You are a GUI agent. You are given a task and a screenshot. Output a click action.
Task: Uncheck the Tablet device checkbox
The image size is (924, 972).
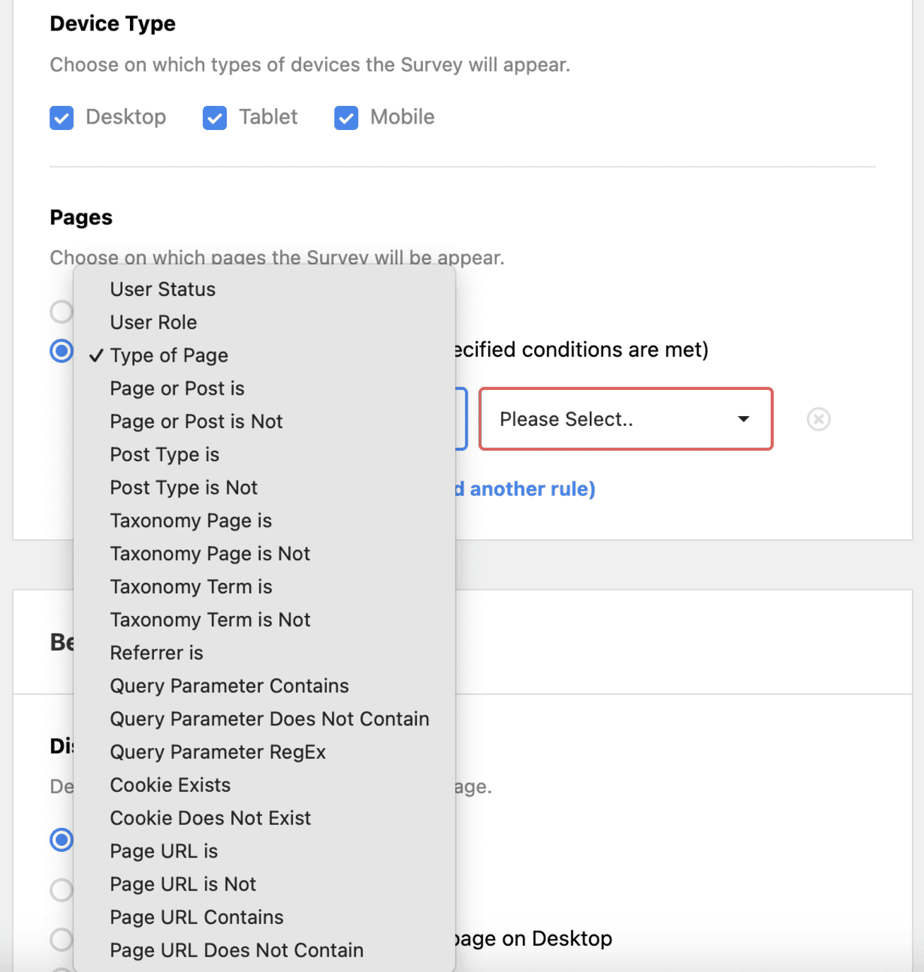215,117
